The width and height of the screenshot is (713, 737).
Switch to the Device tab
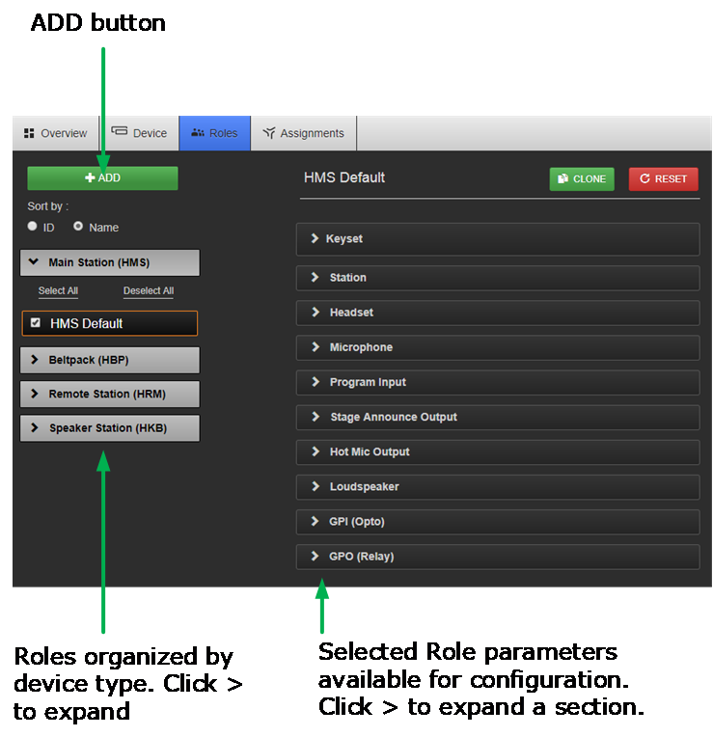[139, 133]
